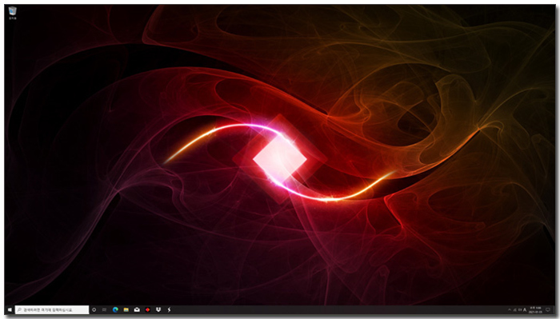The image size is (560, 319).
Task: Open Task View on the taskbar
Action: (x=104, y=309)
